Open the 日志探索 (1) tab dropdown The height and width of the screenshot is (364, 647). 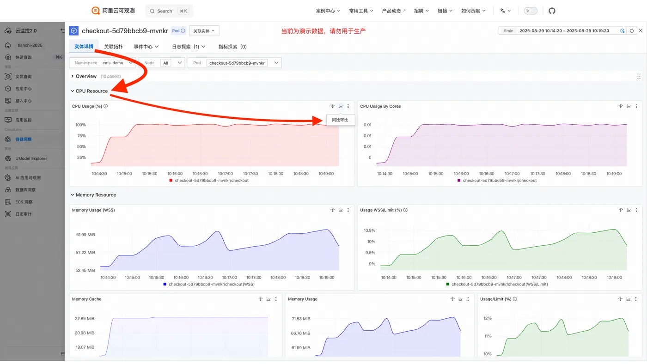click(x=189, y=47)
